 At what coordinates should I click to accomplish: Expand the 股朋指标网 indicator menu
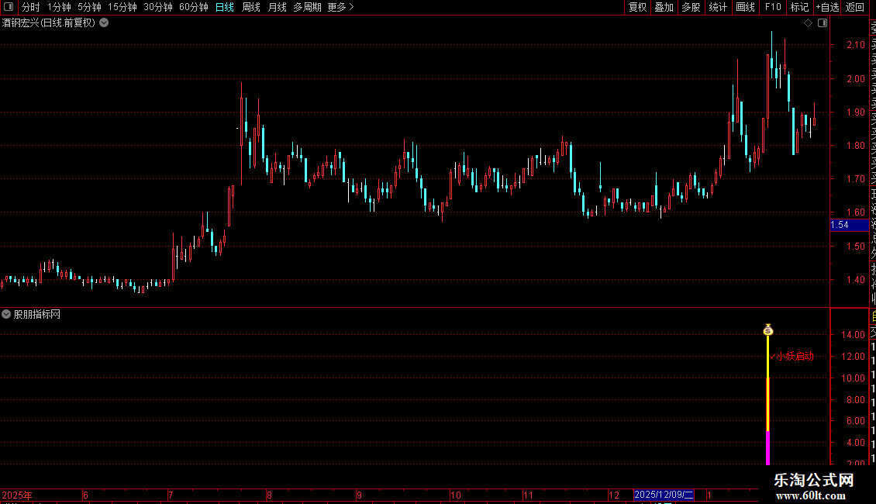coord(6,315)
